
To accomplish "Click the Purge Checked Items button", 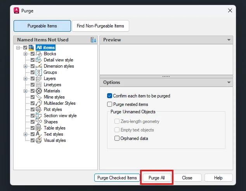I will click(117, 178).
